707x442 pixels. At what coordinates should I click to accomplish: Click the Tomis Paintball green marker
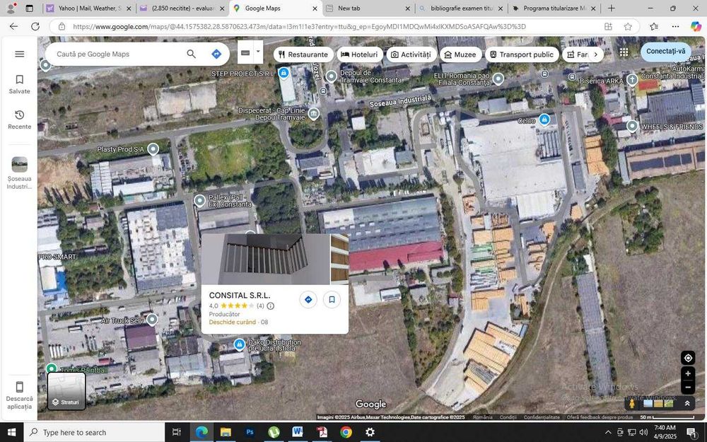coord(52,368)
